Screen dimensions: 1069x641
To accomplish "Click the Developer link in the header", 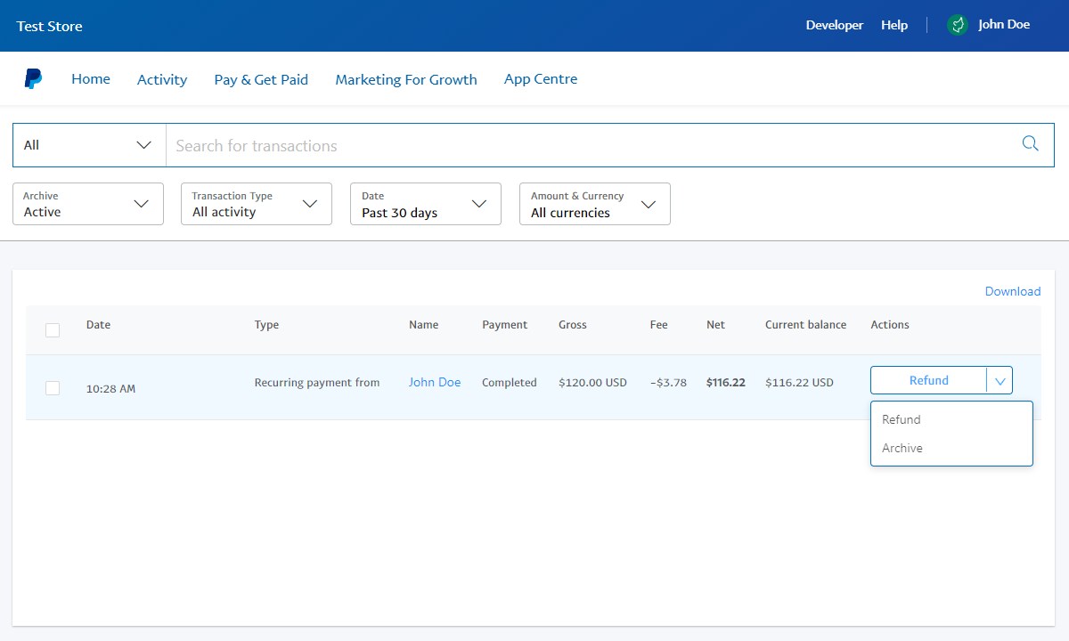I will tap(834, 25).
